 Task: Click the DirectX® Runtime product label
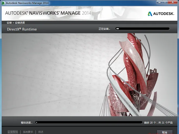pyautogui.click(x=22, y=29)
